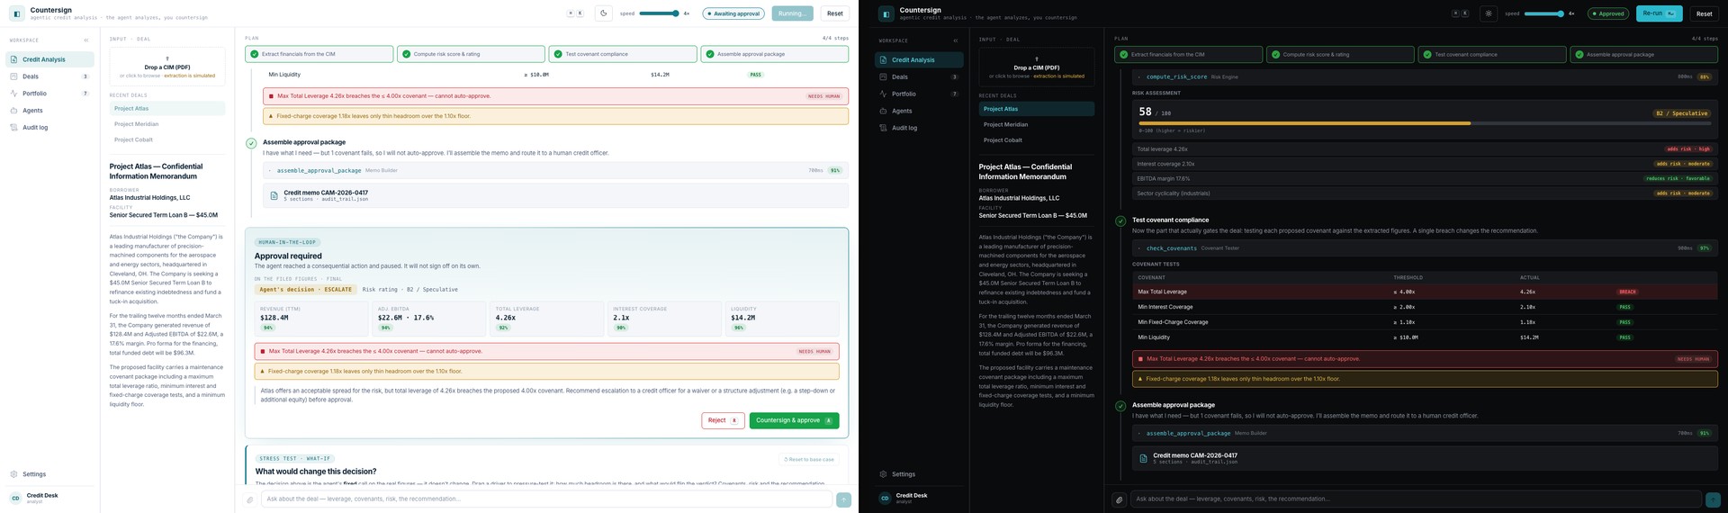Image resolution: width=1728 pixels, height=513 pixels.
Task: Click the Drop a CIM upload area, dark window
Action: (1037, 67)
